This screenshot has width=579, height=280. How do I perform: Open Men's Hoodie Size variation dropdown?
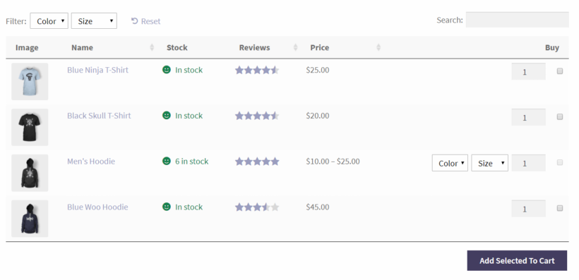pos(489,163)
